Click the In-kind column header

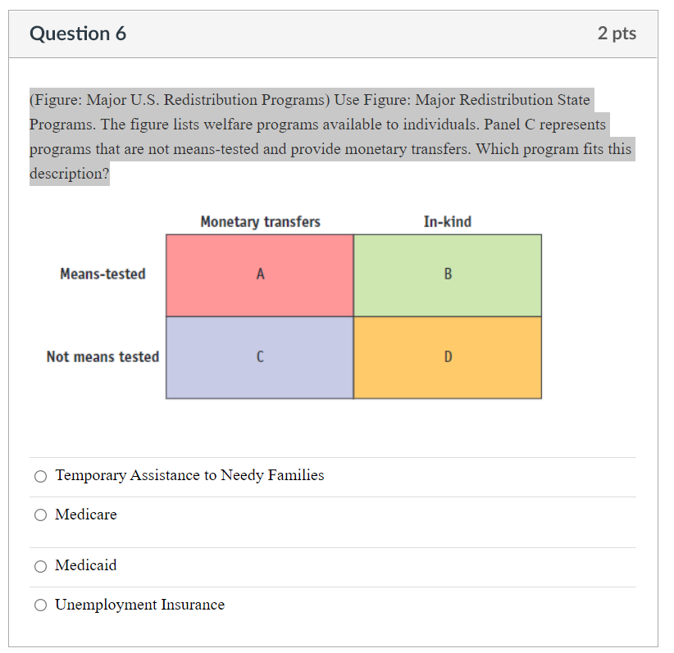point(447,221)
